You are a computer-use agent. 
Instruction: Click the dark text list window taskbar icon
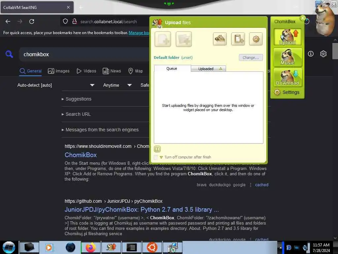click(131, 247)
